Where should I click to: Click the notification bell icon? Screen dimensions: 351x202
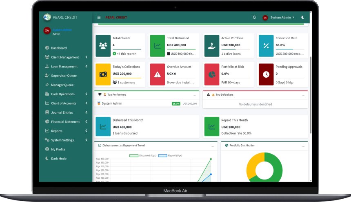254,18
